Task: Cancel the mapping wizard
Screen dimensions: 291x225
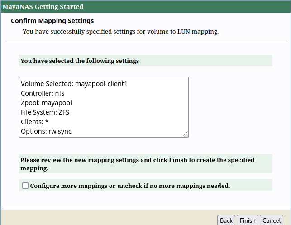Action: click(272, 220)
